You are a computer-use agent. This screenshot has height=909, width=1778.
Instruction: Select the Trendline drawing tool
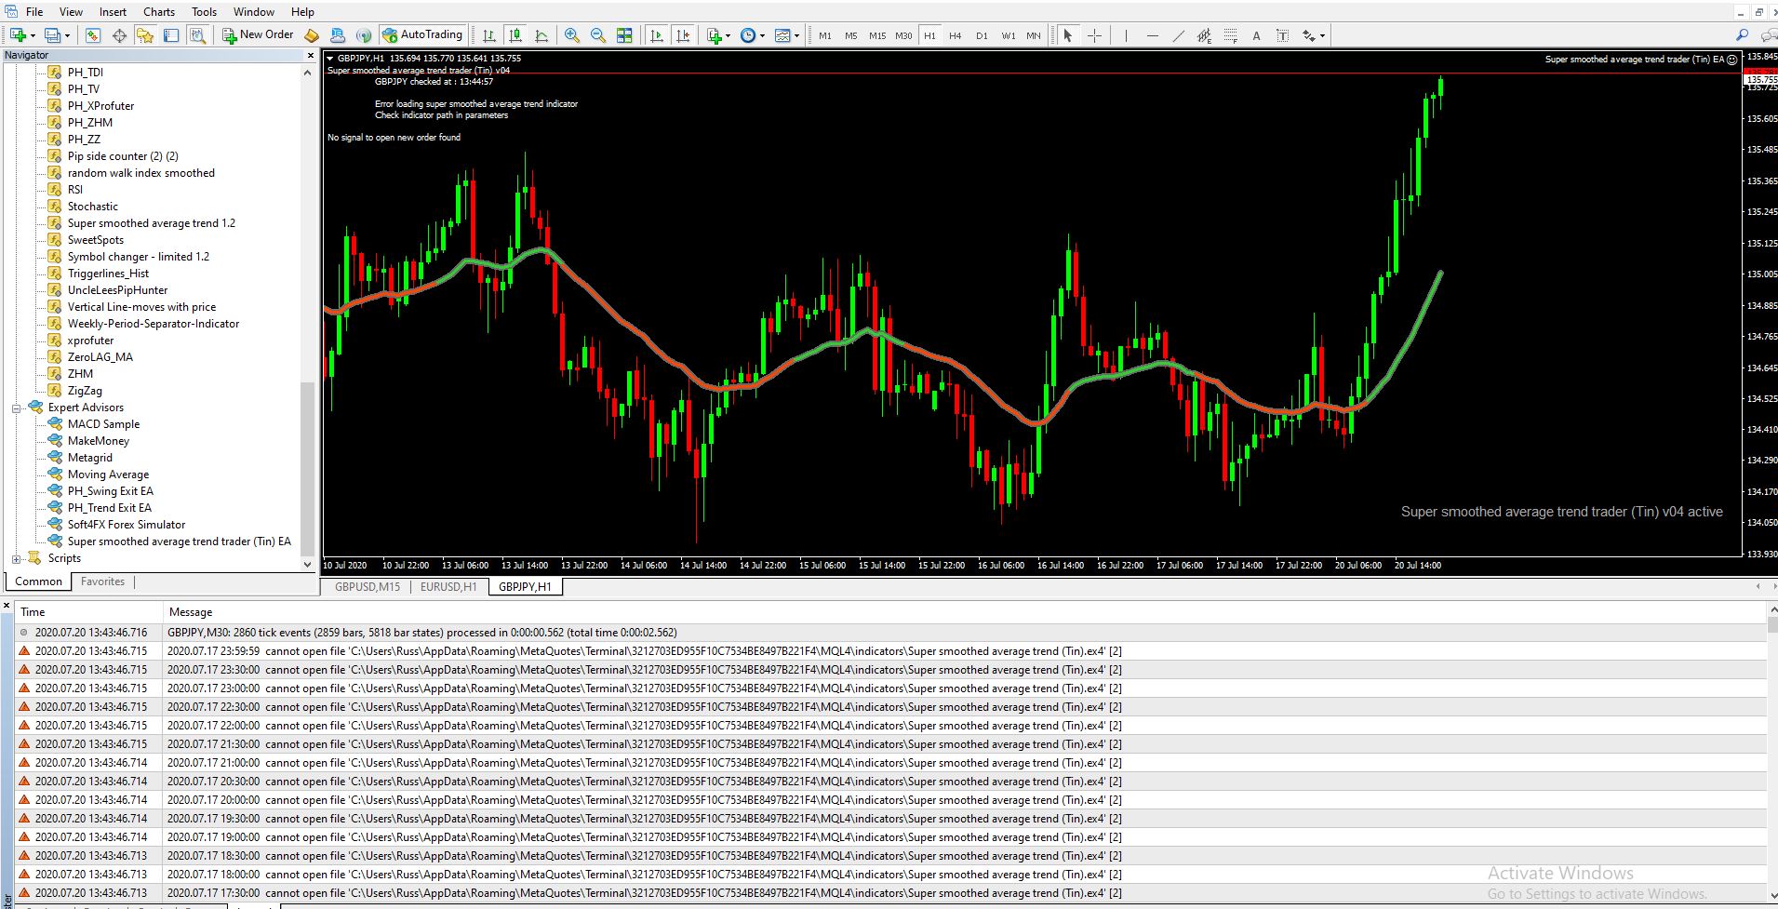click(x=1179, y=35)
